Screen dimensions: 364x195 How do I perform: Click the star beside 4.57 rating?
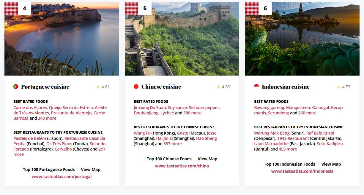tap(339, 87)
